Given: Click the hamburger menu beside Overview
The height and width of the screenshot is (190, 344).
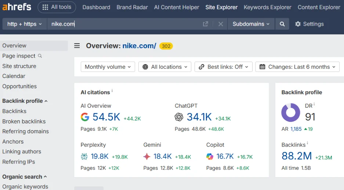Looking at the screenshot, I should click(x=77, y=46).
